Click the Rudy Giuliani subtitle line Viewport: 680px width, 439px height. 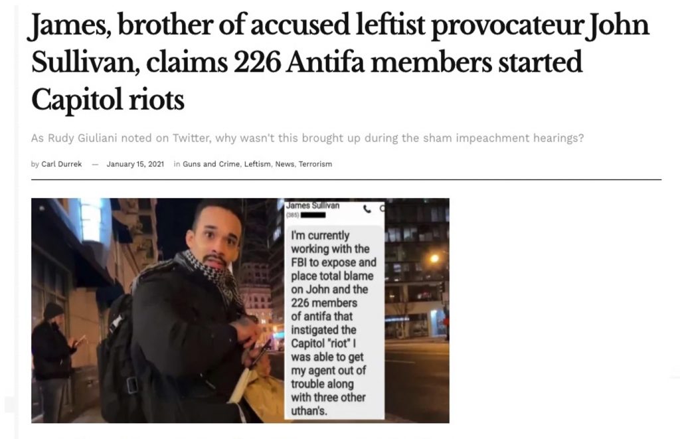(x=307, y=138)
